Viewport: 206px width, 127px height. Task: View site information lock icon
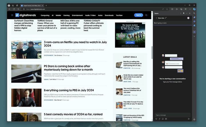(24, 9)
